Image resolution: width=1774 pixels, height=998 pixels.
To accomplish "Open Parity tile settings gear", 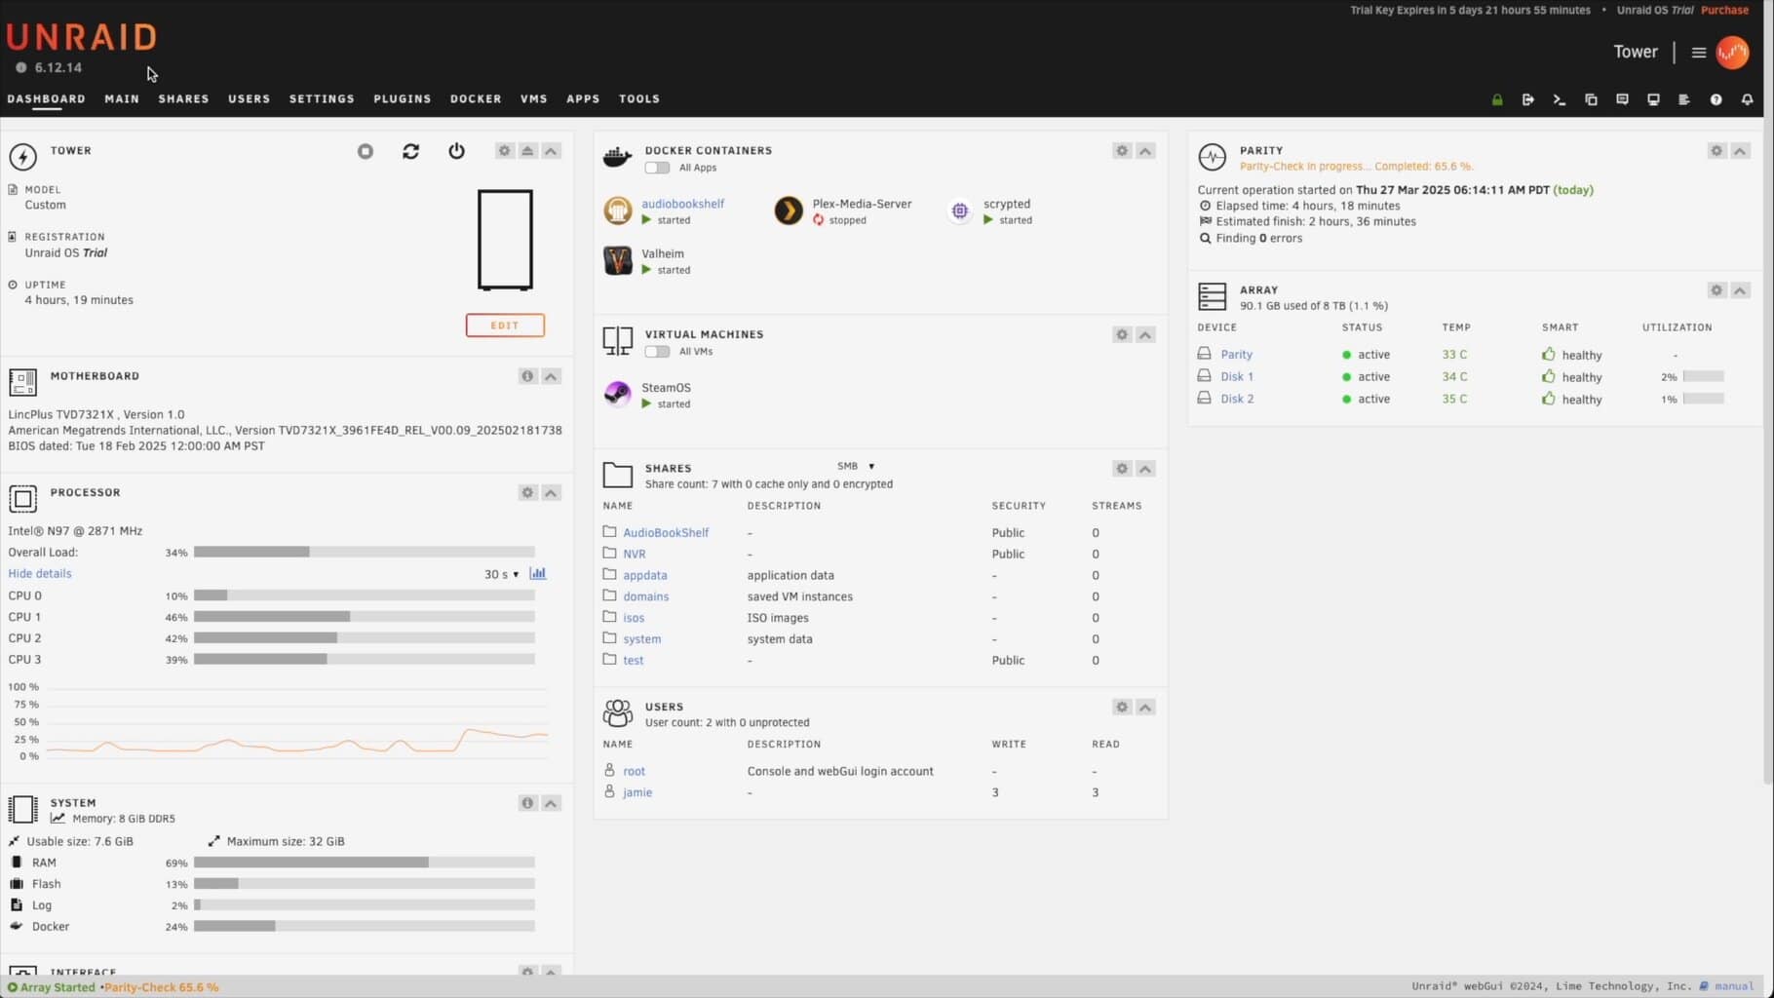I will pos(1716,151).
